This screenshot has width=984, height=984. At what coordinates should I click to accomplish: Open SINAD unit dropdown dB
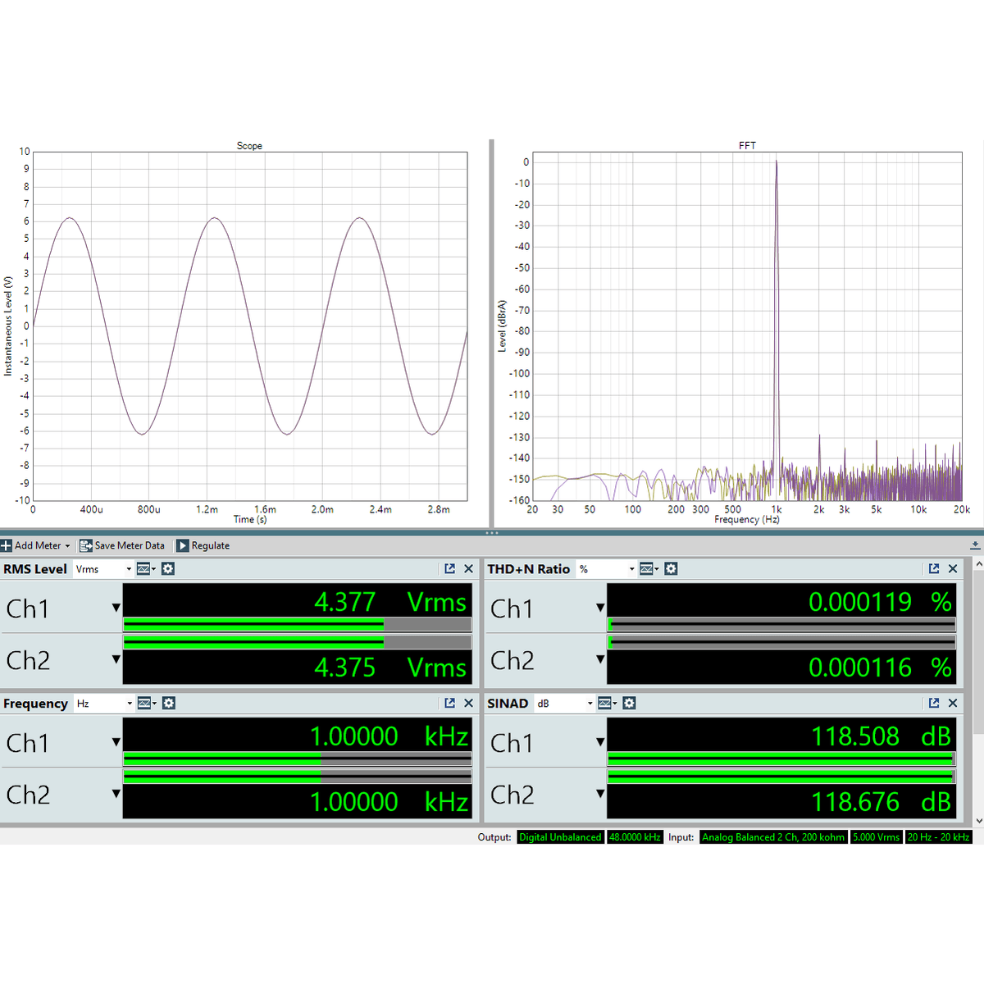click(x=565, y=703)
